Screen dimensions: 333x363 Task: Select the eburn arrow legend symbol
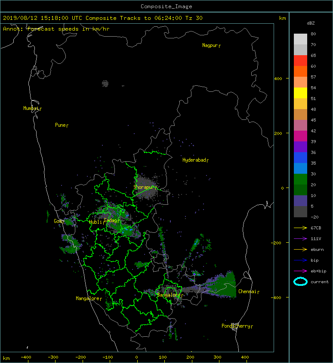300,249
